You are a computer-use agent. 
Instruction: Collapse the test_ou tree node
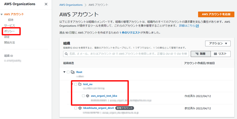(x=72, y=84)
